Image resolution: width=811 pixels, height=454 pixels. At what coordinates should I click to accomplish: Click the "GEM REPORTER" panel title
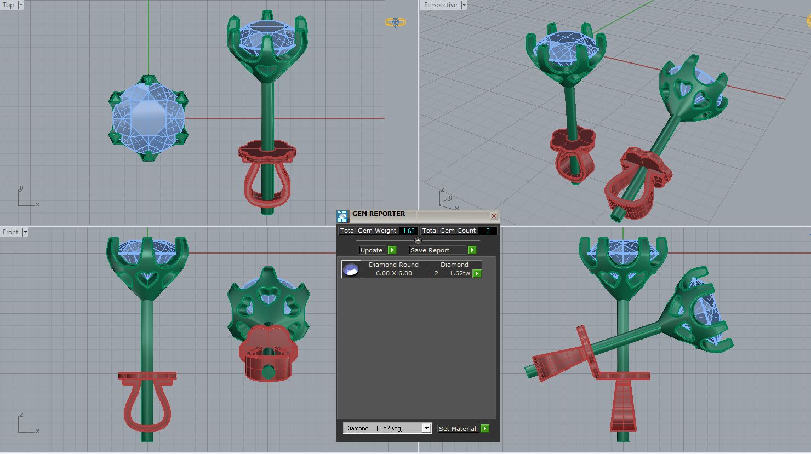[379, 214]
